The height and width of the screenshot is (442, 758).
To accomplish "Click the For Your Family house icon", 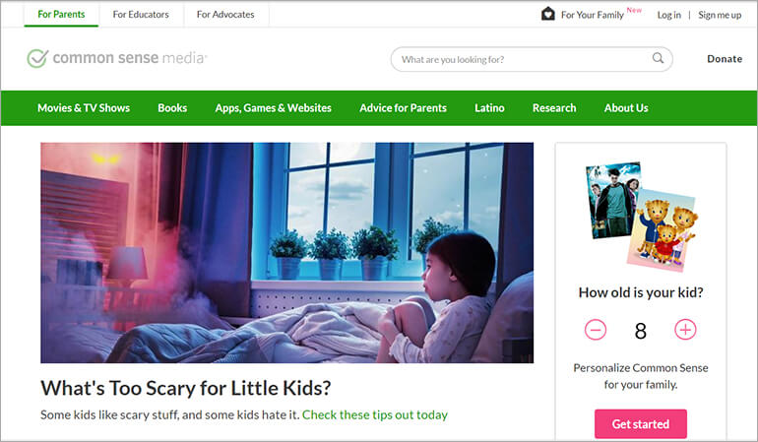I will [x=547, y=14].
